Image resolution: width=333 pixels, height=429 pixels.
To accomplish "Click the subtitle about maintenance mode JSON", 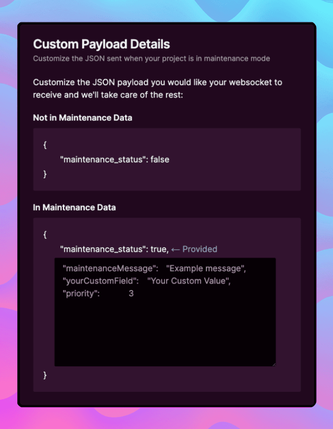I will pyautogui.click(x=151, y=58).
